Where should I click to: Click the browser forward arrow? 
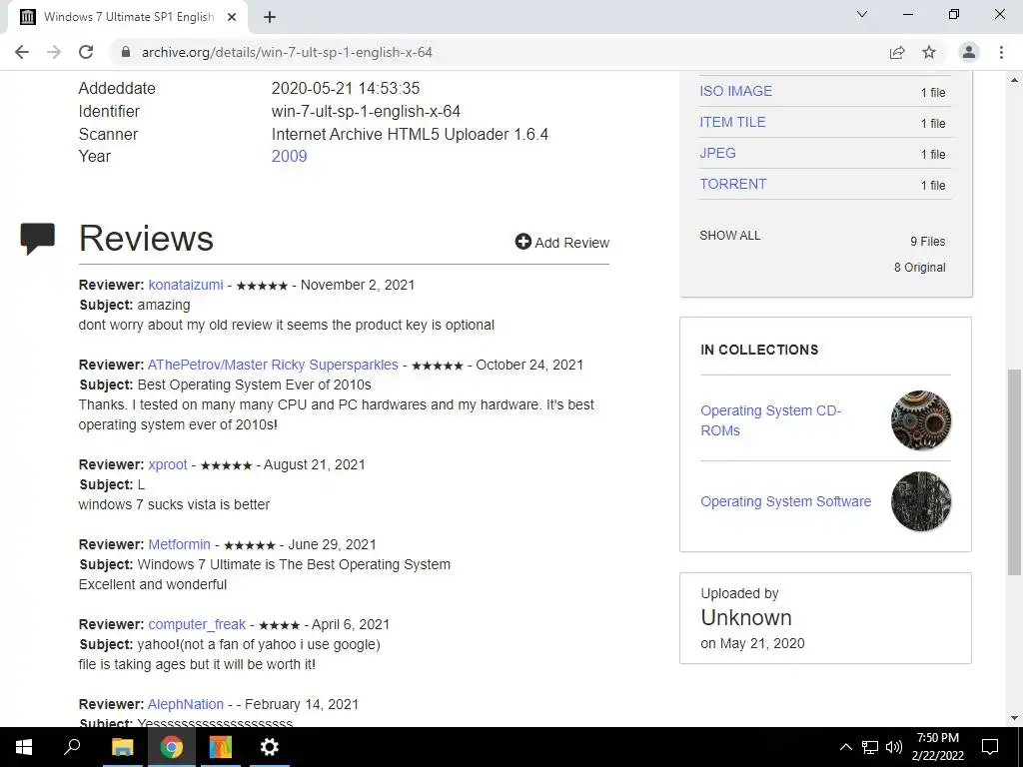point(54,52)
